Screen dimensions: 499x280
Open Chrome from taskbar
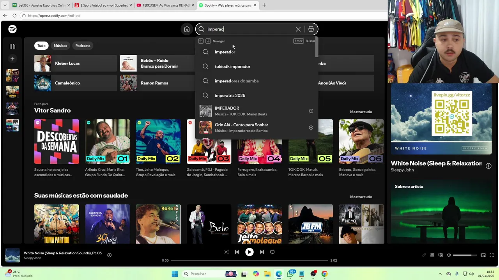324,274
